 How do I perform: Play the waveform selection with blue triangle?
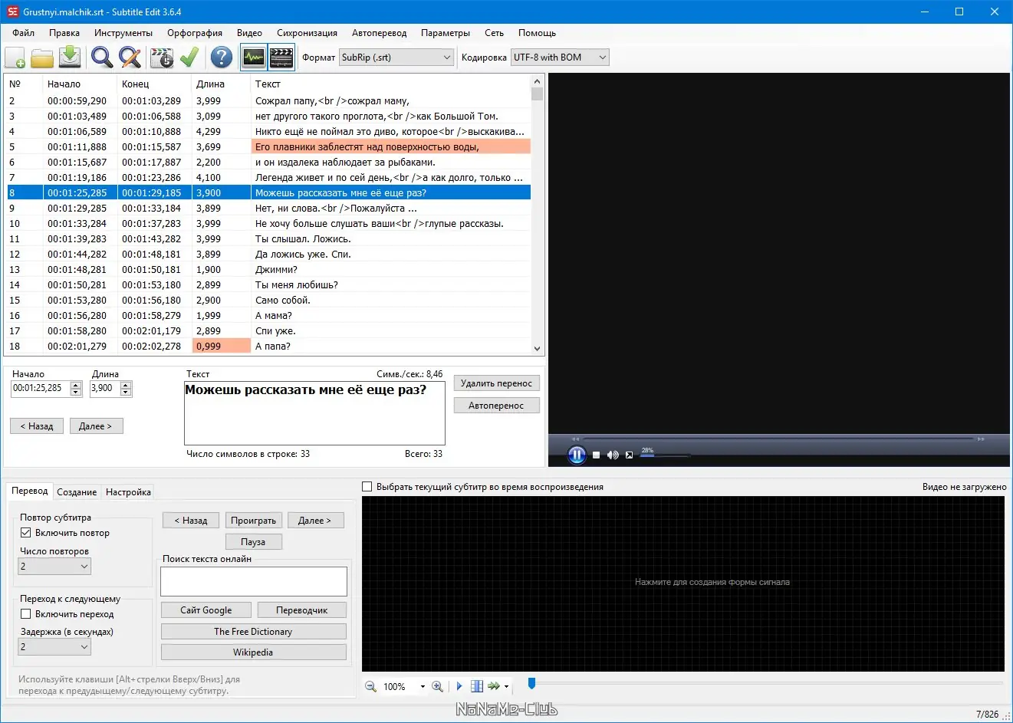coord(459,686)
